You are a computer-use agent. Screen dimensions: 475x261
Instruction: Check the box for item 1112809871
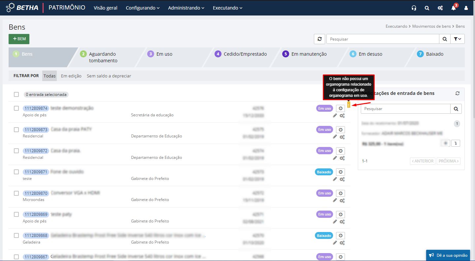click(x=17, y=172)
